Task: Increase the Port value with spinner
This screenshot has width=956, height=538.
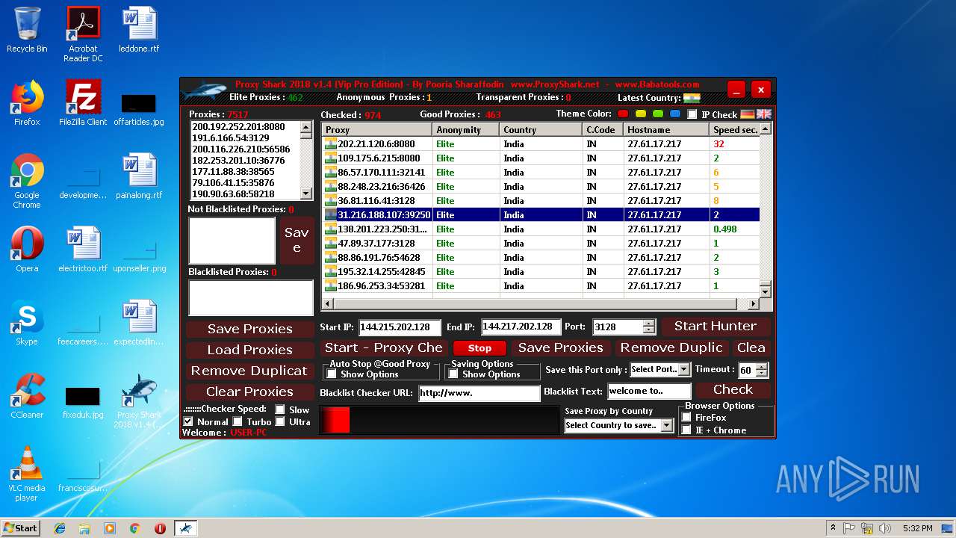Action: pos(648,324)
